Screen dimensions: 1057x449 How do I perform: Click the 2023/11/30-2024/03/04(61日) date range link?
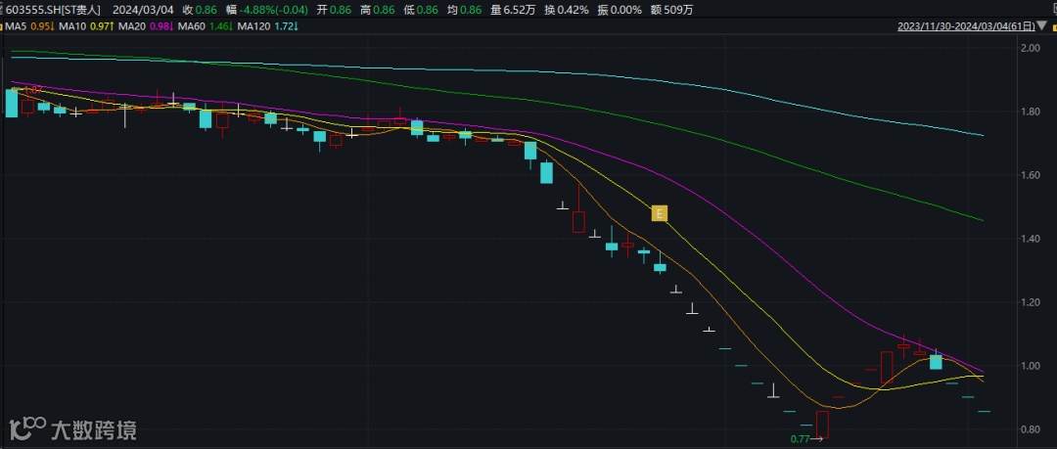966,27
